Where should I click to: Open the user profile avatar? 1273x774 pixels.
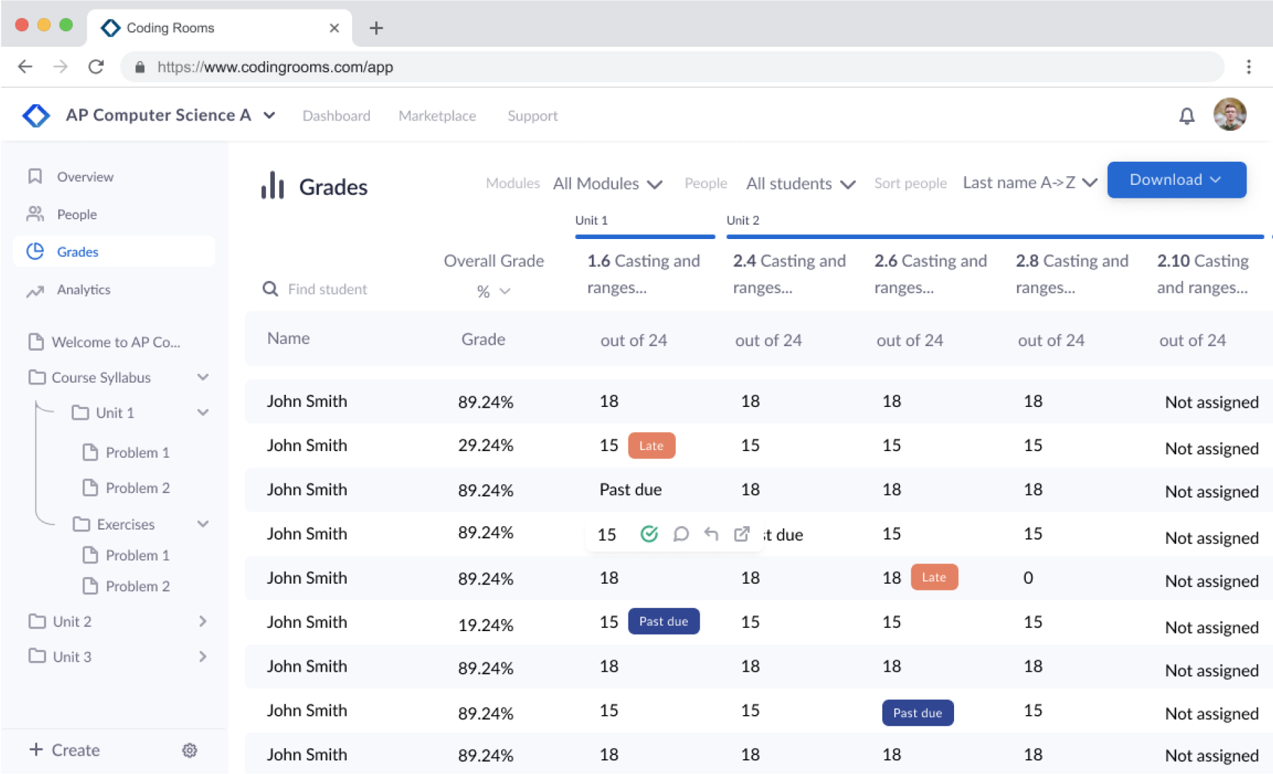(x=1230, y=114)
